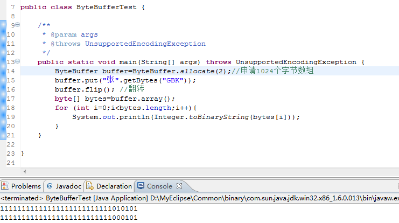399x223 pixels.
Task: Click the Javadoc @ icon
Action: pos(50,186)
